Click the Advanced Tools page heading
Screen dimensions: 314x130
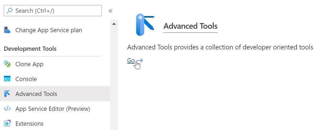(x=191, y=26)
